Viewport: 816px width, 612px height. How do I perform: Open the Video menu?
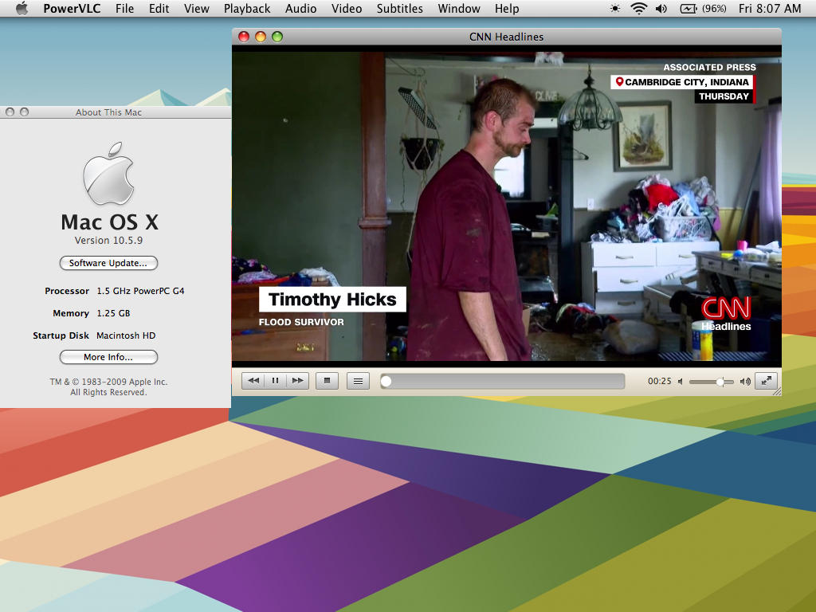346,8
